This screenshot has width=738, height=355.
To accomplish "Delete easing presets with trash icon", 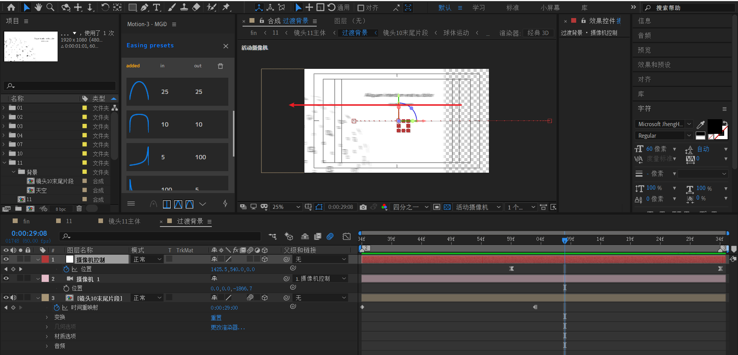I will (220, 66).
